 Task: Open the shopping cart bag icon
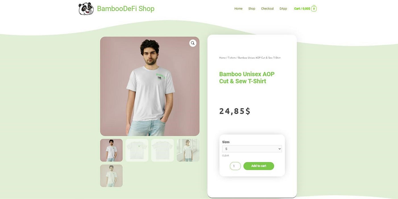point(314,9)
